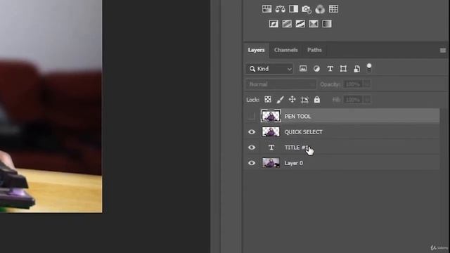Lock all with padlock icon
450x253 pixels.
click(317, 100)
